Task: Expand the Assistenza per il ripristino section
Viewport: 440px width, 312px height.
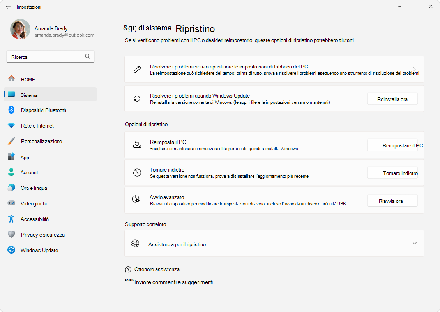Action: tap(414, 243)
